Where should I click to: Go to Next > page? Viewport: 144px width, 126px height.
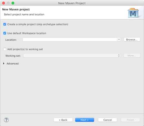tap(85, 120)
